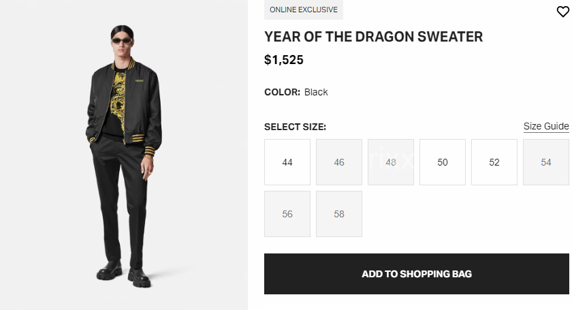Screen dimensions: 572x310
Task: Select size 46
Action: pyautogui.click(x=339, y=162)
